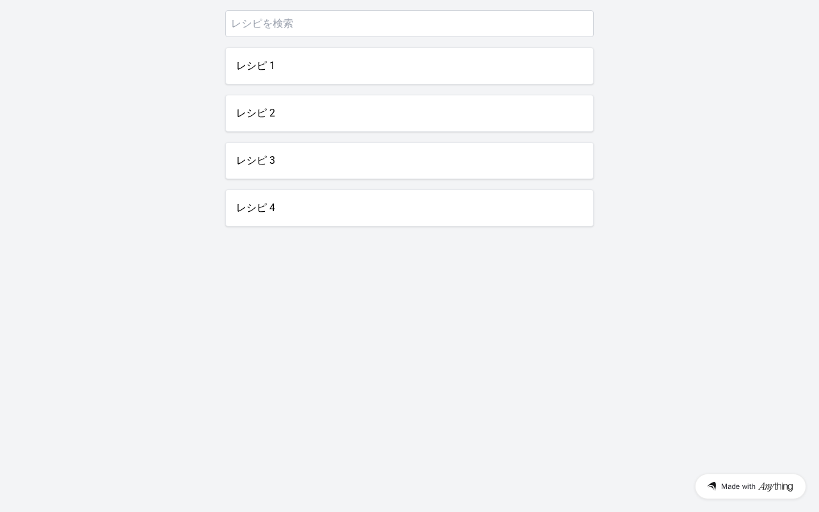The height and width of the screenshot is (512, 819).
Task: Open the レシピ 1 card
Action: [409, 66]
